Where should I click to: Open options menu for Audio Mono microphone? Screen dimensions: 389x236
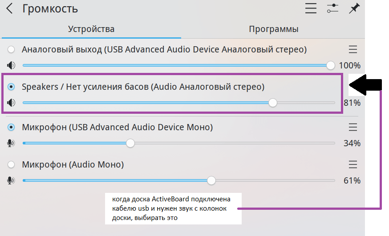pyautogui.click(x=353, y=164)
